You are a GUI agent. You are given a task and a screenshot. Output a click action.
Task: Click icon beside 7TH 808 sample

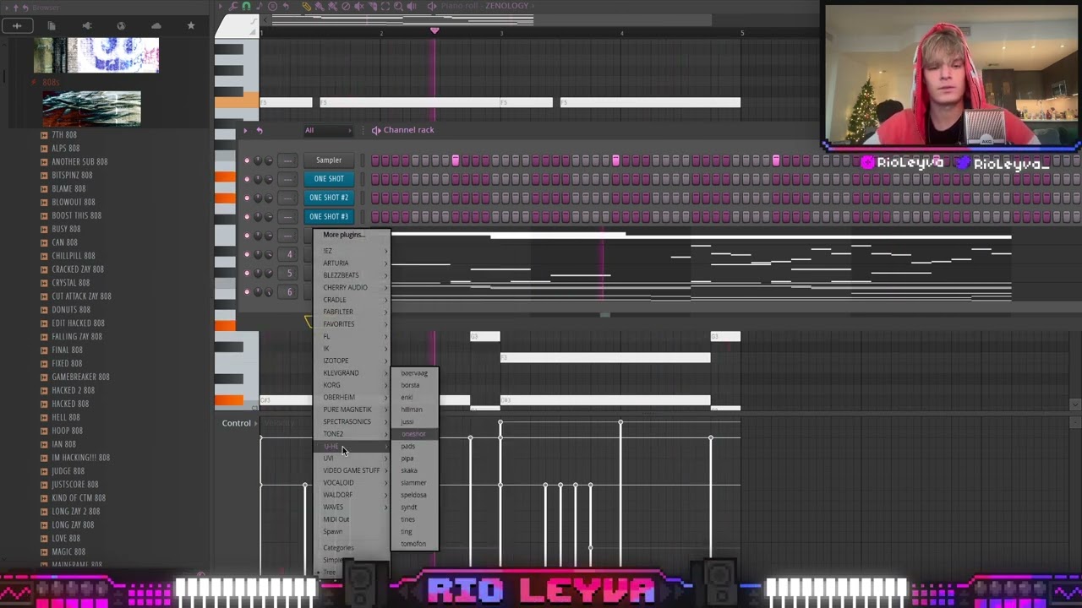tap(44, 135)
